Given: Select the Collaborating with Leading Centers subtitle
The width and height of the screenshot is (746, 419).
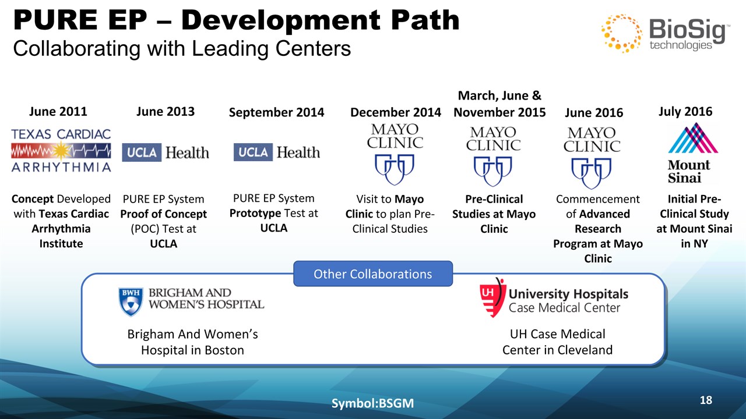Looking at the screenshot, I should [x=182, y=48].
